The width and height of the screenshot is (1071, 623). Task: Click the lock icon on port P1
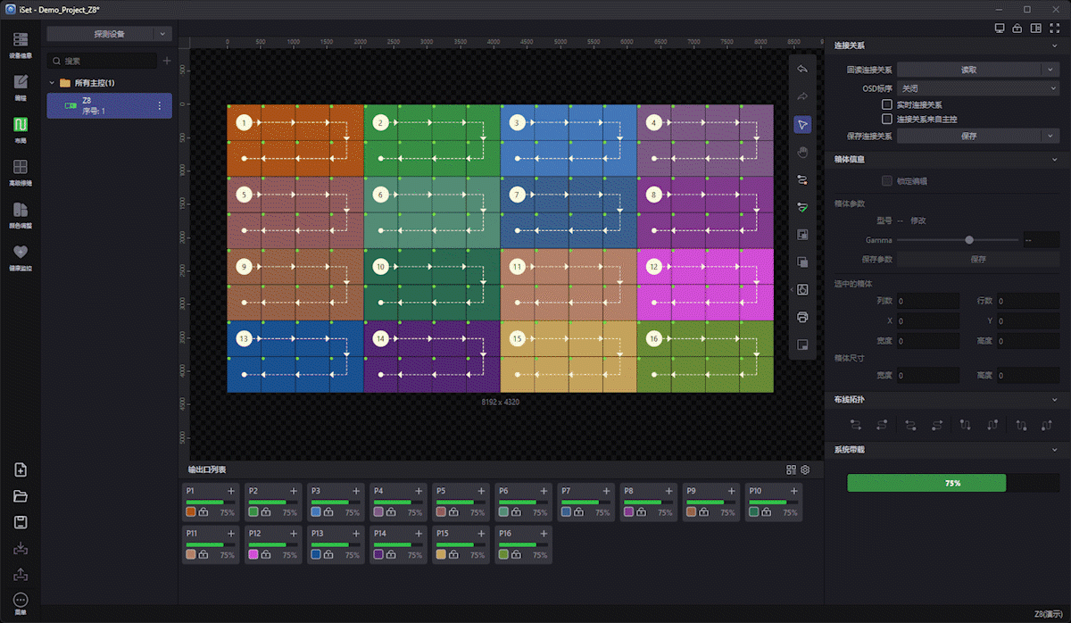point(203,513)
